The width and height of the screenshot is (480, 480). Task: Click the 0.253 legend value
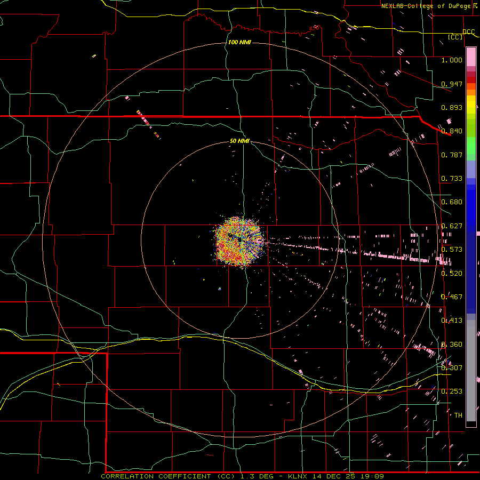coord(452,391)
